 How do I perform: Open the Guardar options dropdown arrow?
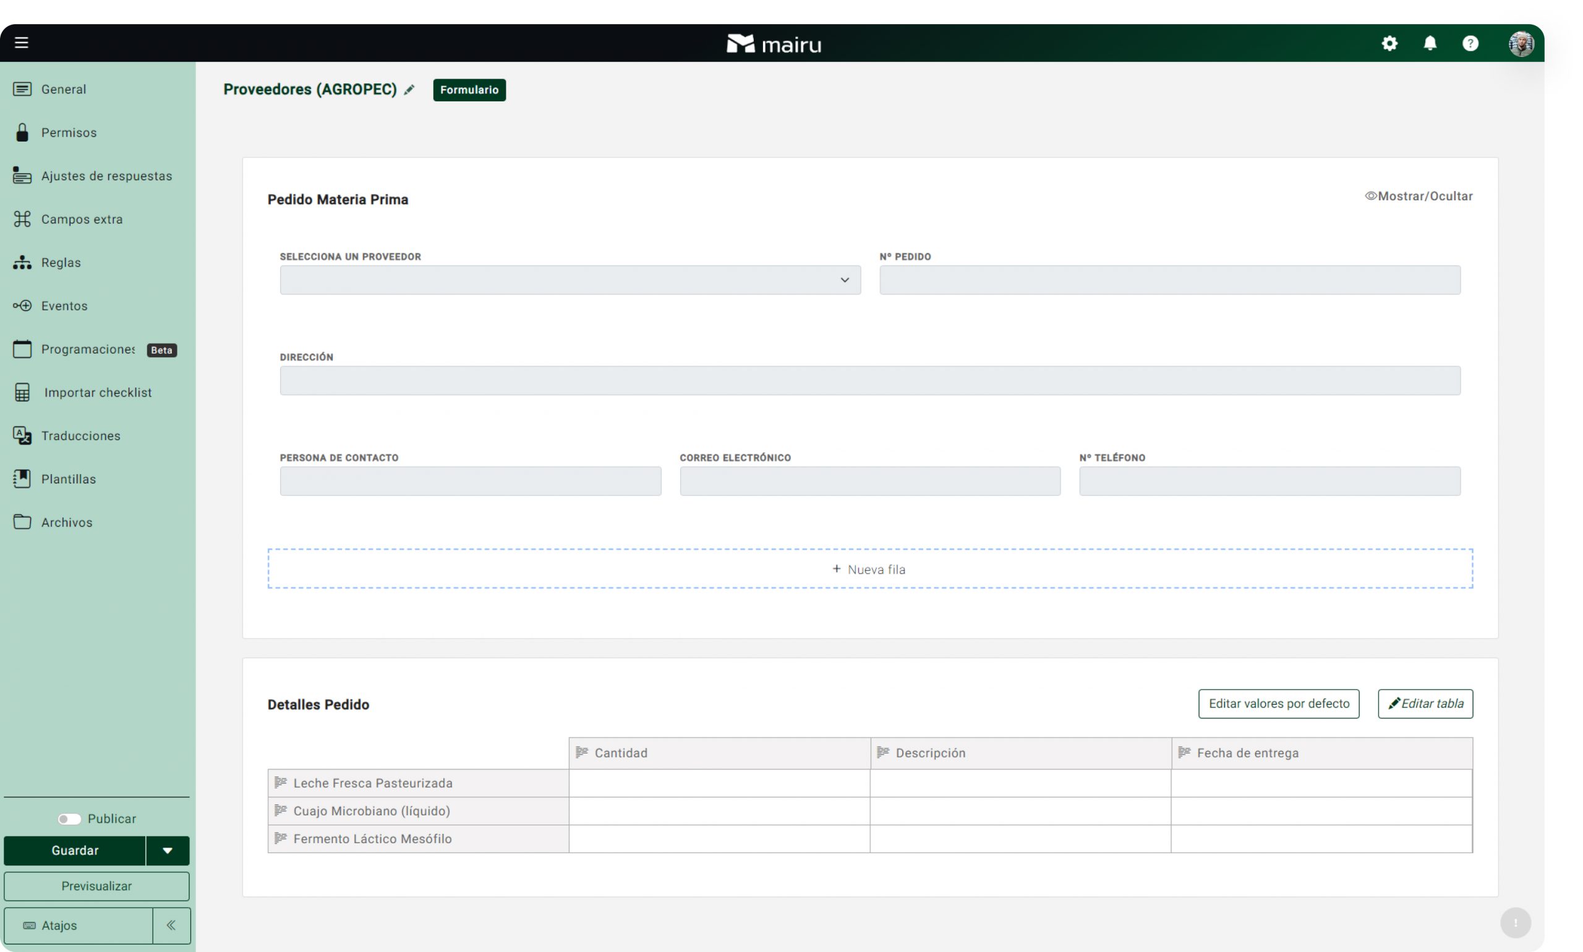tap(168, 851)
